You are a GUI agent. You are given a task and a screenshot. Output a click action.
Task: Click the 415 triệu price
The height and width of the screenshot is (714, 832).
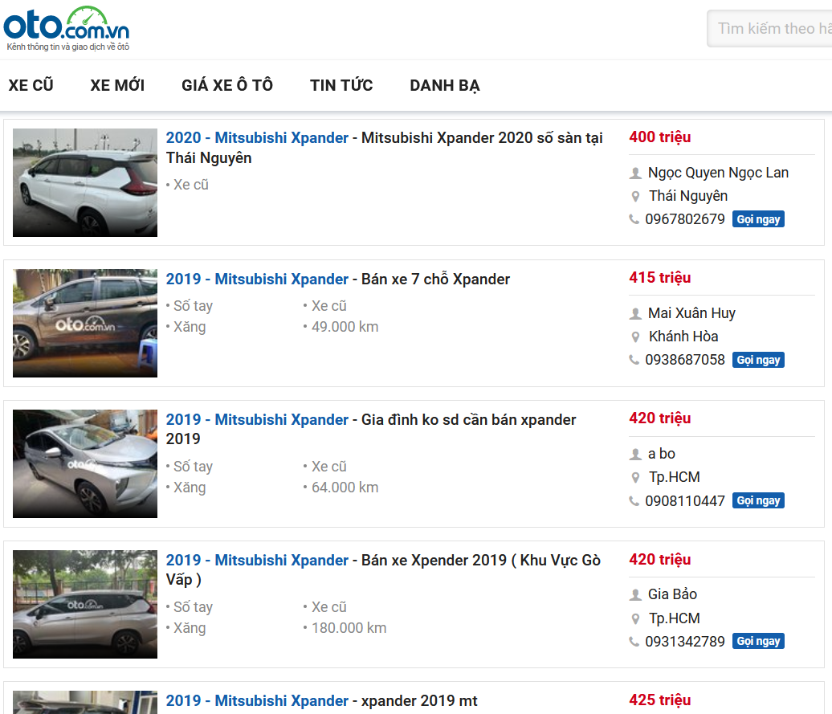click(660, 277)
